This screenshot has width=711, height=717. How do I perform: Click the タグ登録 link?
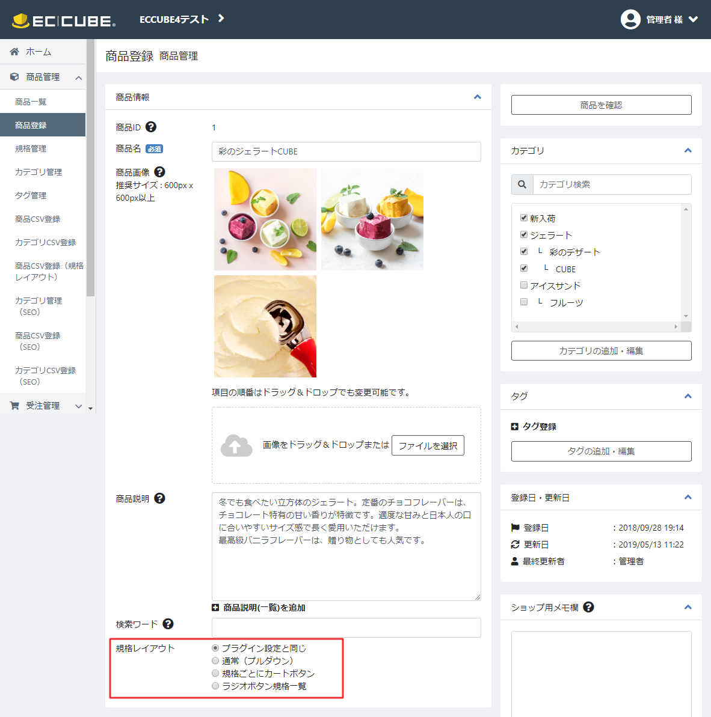click(540, 427)
